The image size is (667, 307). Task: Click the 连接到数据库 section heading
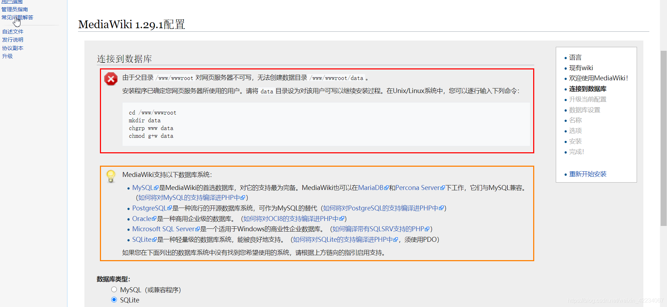124,59
